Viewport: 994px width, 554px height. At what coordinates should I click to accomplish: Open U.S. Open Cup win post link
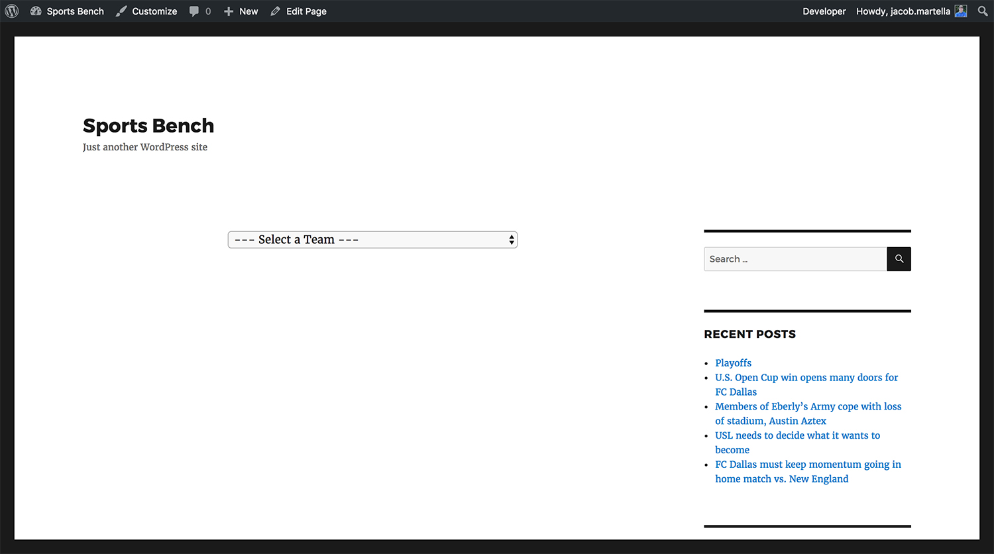tap(806, 378)
